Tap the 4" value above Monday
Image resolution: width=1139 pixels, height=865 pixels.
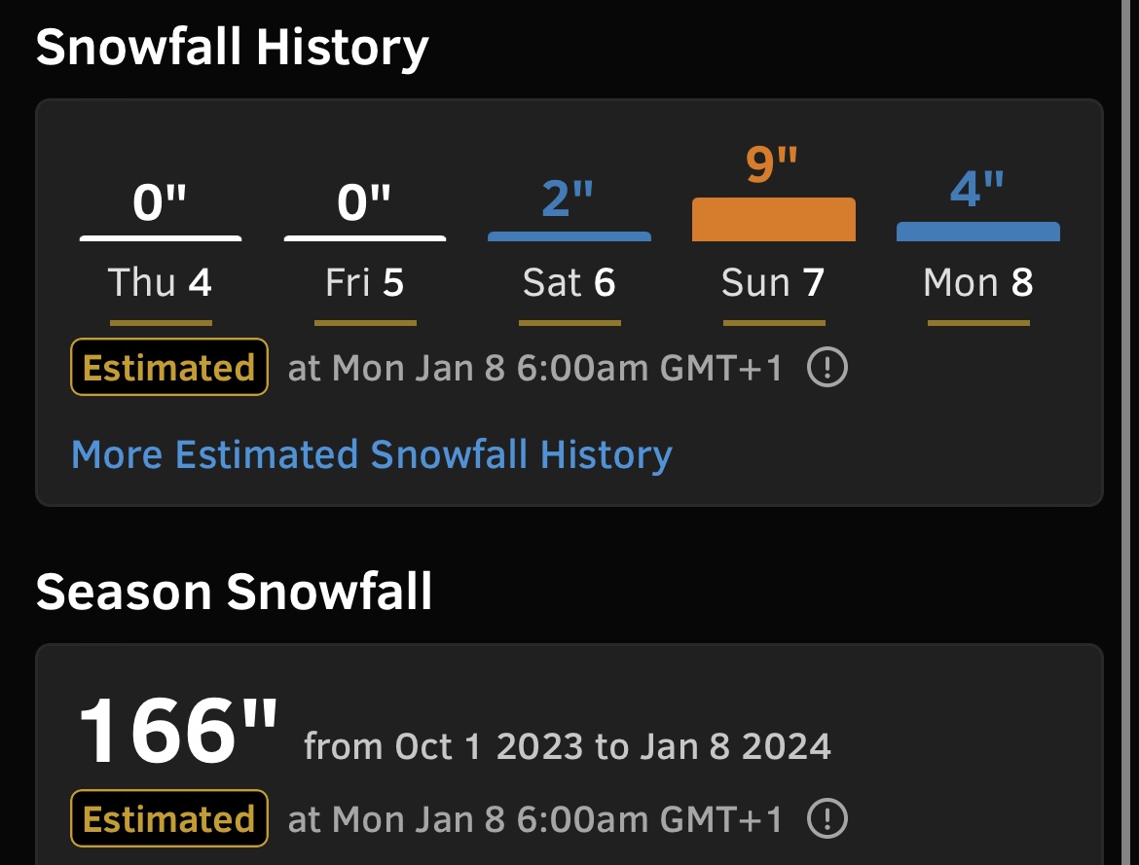pos(977,189)
